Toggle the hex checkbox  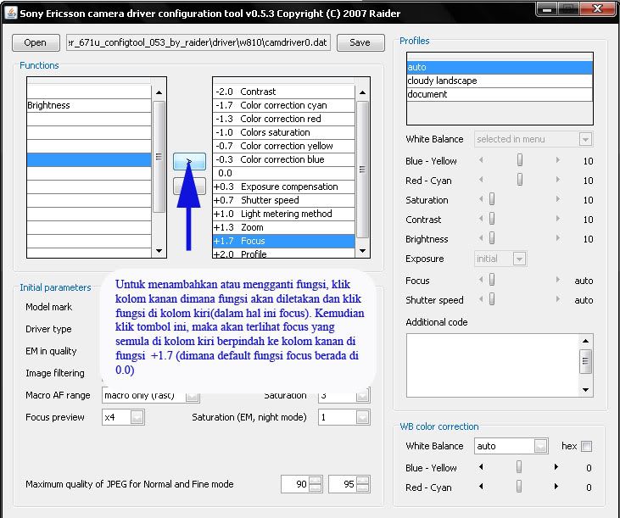tap(587, 447)
